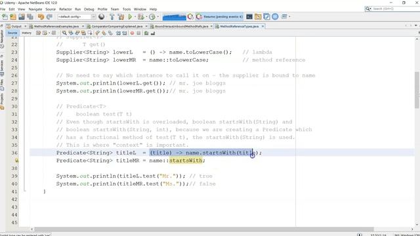
Task: Open the Debug menu
Action: pos(89,9)
